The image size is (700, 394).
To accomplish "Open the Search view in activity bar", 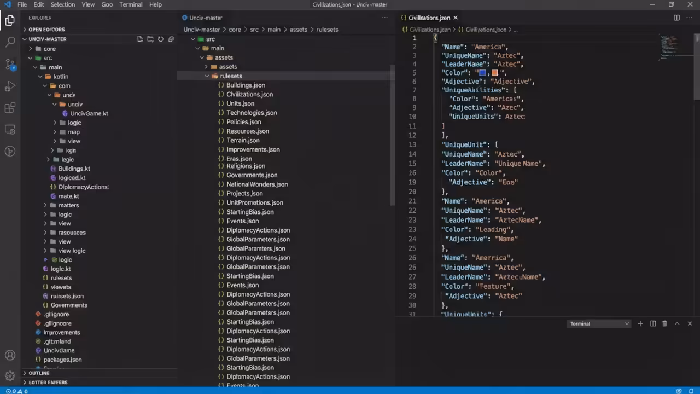I will point(10,42).
